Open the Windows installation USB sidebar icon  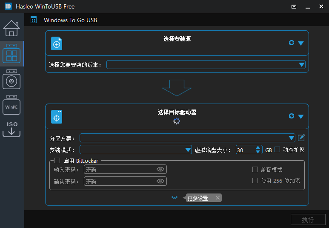coord(11,80)
